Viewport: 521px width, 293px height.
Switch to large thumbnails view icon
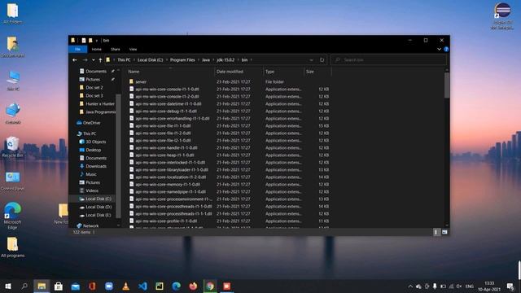click(444, 232)
